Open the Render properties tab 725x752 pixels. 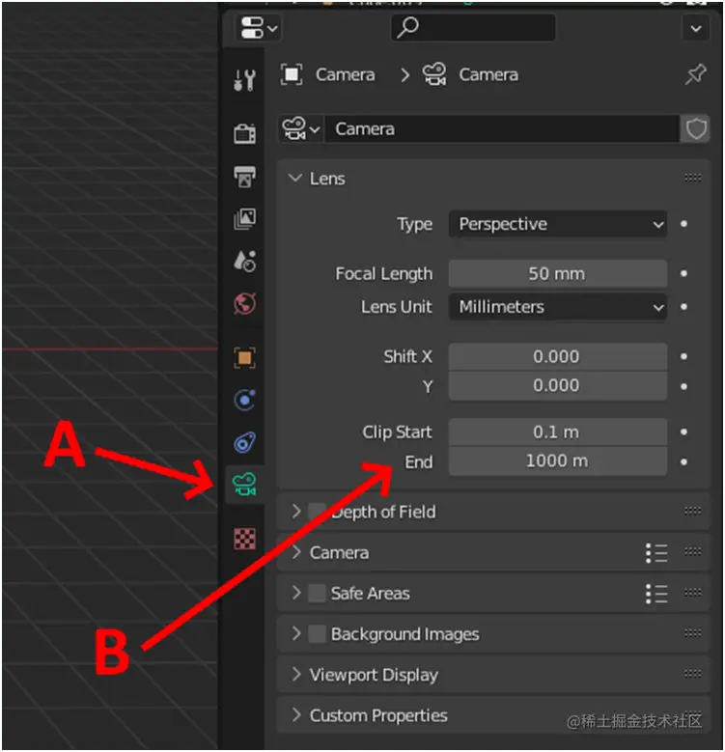[x=244, y=134]
